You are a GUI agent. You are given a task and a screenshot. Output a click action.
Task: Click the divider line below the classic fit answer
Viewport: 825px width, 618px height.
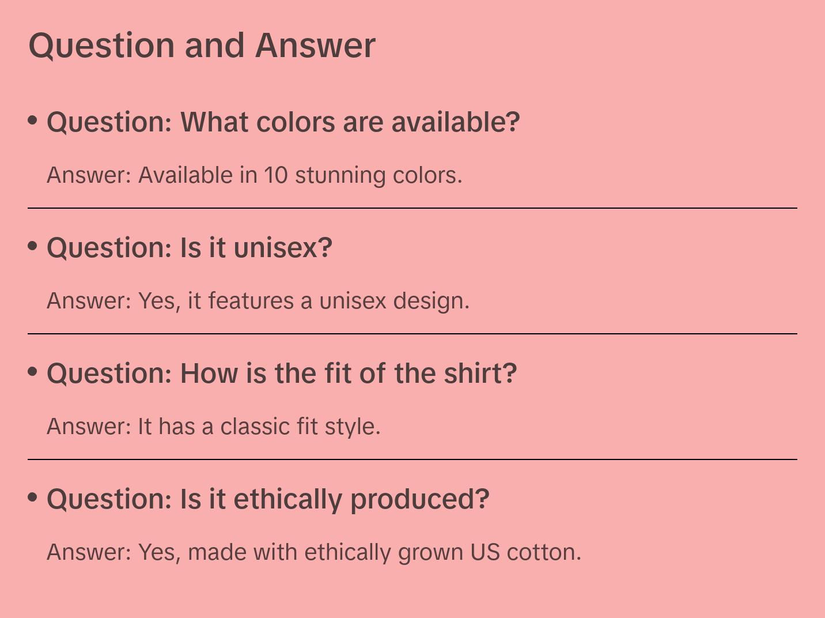pyautogui.click(x=412, y=459)
